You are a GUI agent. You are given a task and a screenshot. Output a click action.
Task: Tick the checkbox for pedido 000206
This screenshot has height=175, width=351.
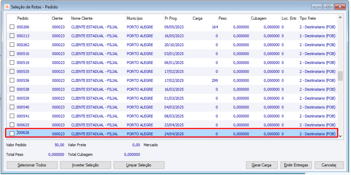(12, 27)
